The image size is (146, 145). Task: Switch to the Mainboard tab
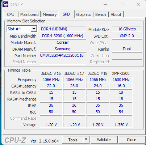coord(29,14)
